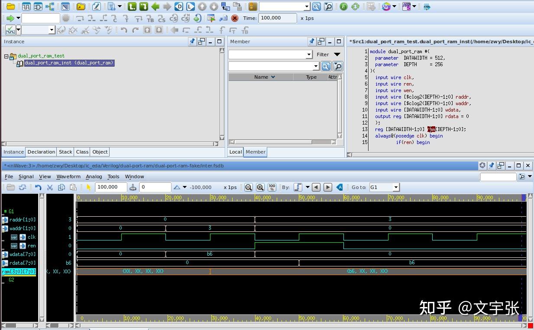Expand the Filter dropdown arrow
This screenshot has width=534, height=330.
pyautogui.click(x=337, y=54)
